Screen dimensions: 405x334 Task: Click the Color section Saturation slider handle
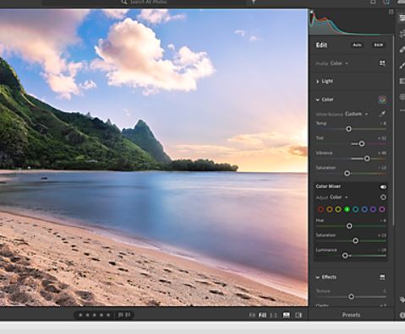tap(348, 174)
